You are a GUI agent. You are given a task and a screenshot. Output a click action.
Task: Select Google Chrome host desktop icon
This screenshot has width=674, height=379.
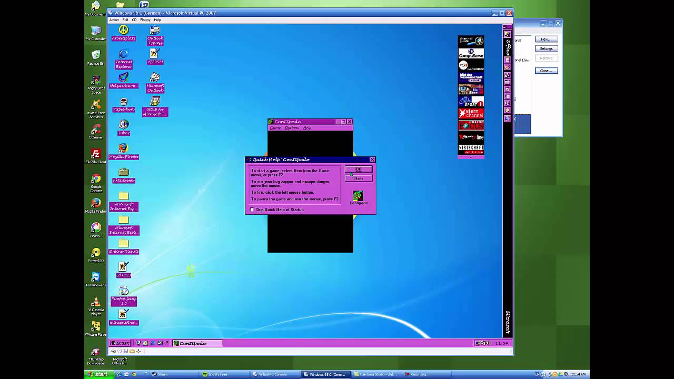pos(96,182)
